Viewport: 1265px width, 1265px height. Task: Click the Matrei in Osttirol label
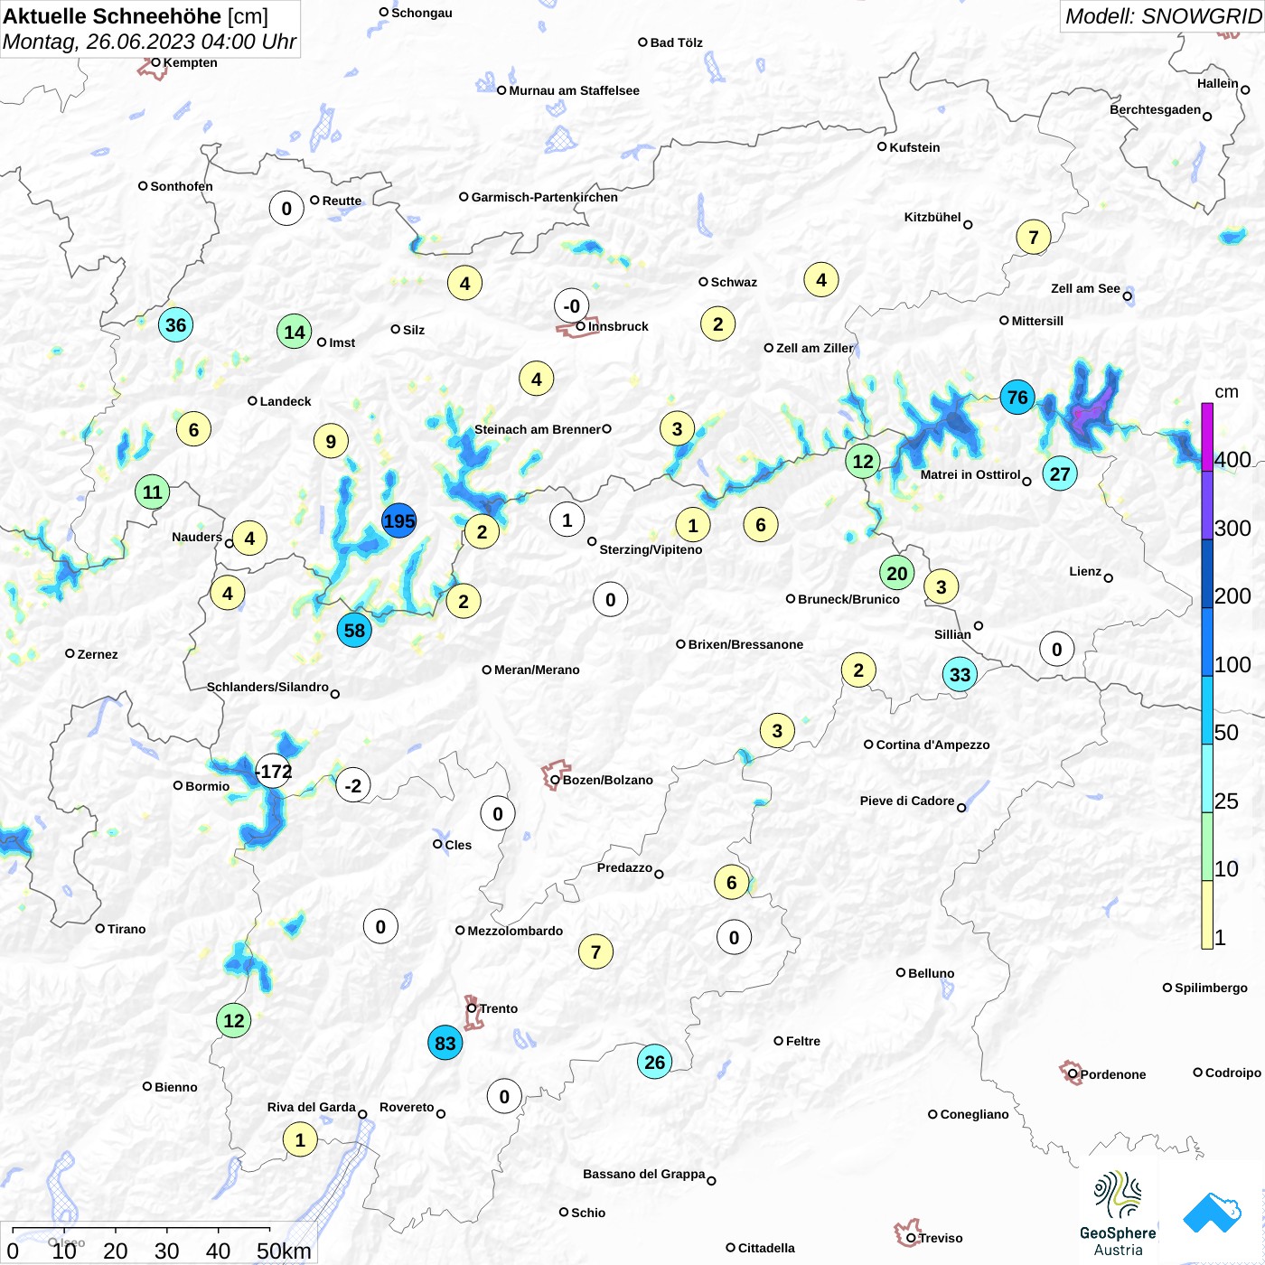(x=970, y=474)
